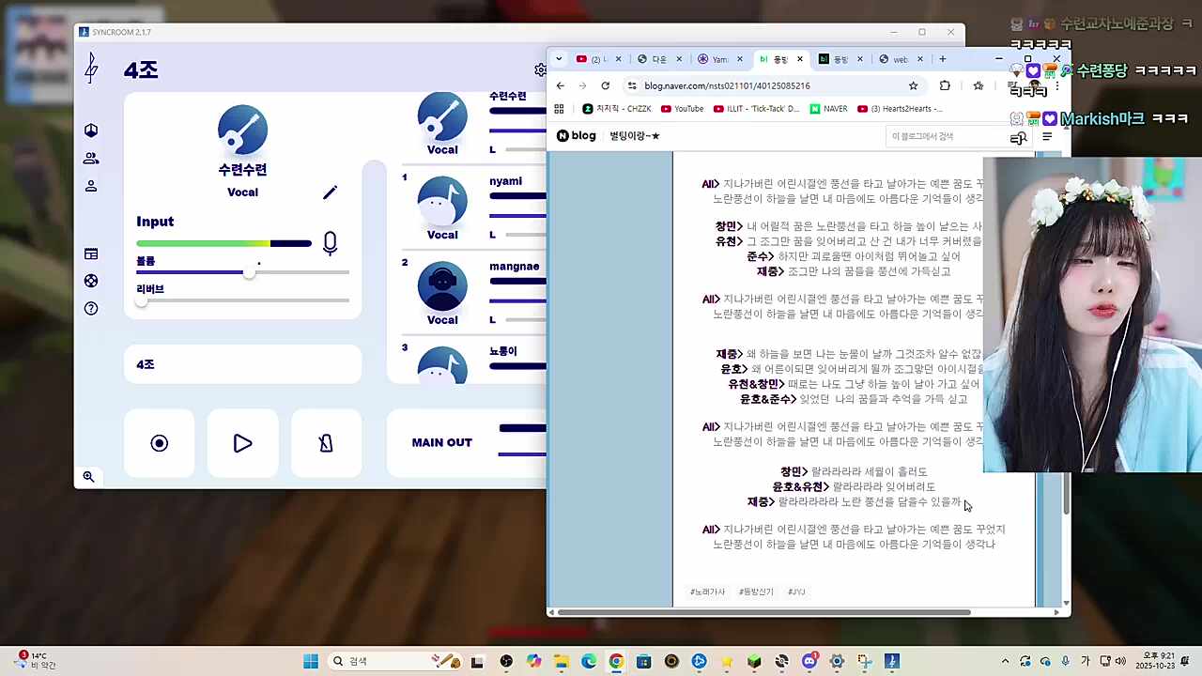Open the Chrome customize menu, three dots

point(1056,85)
